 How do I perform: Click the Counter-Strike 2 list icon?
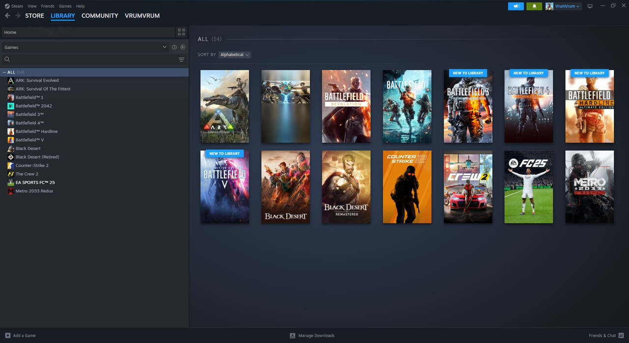pyautogui.click(x=11, y=165)
